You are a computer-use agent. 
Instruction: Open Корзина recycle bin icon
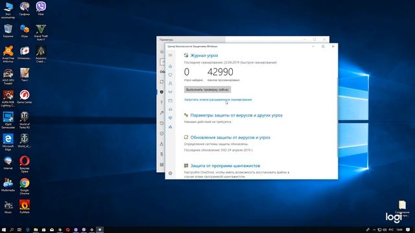(8, 30)
